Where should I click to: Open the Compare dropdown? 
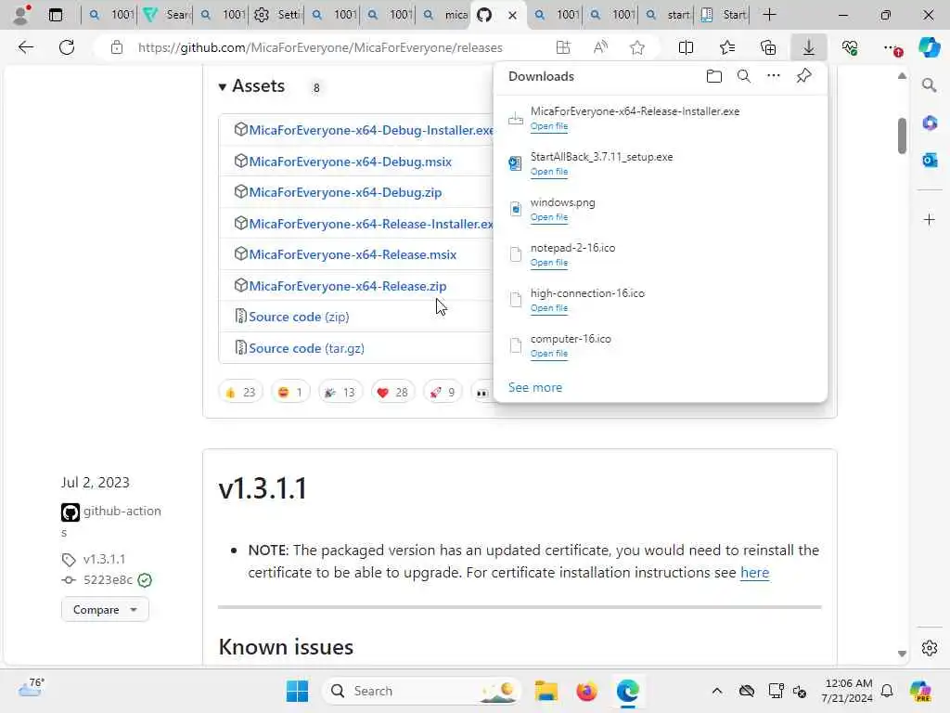click(x=105, y=609)
